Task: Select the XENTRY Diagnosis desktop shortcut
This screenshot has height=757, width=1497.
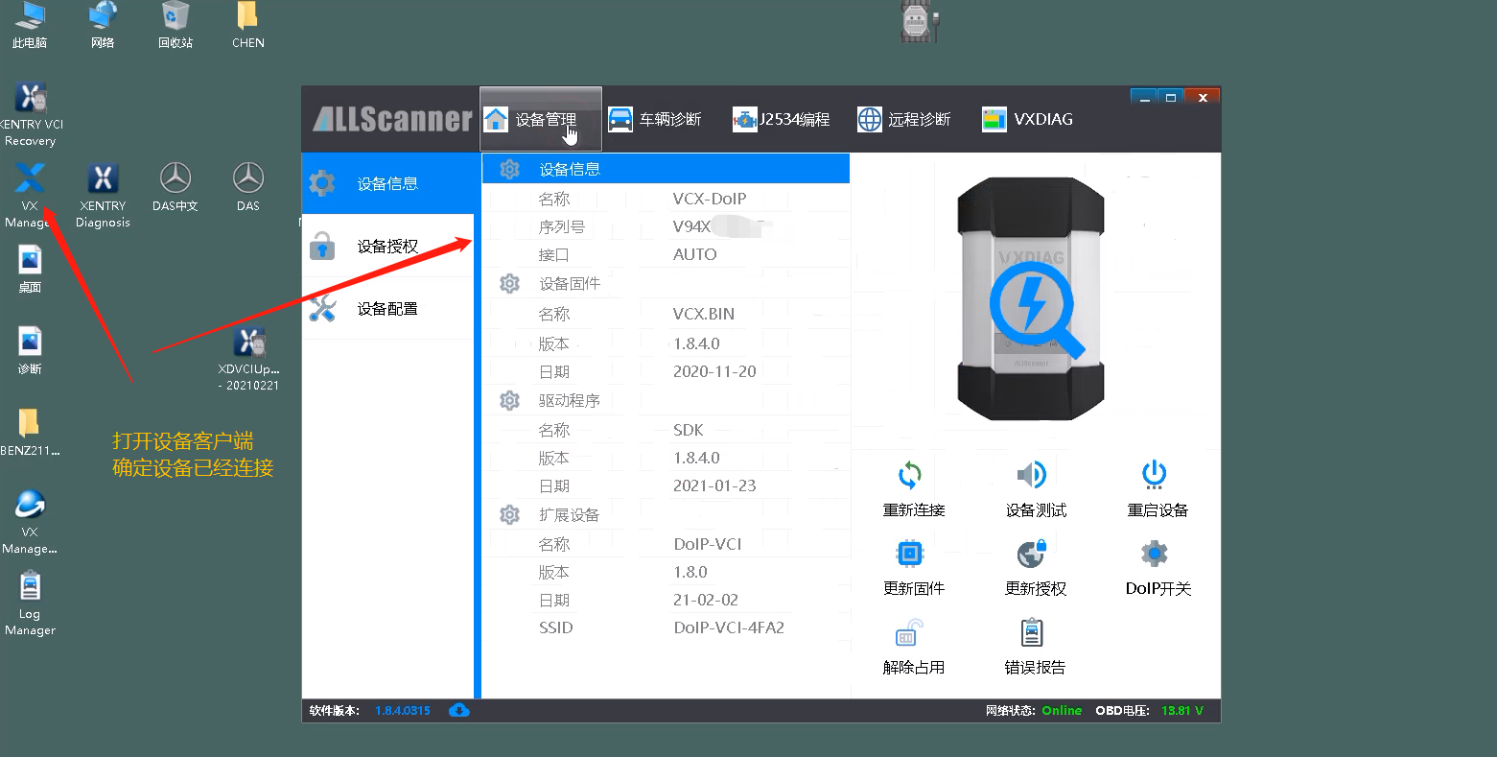Action: point(103,196)
